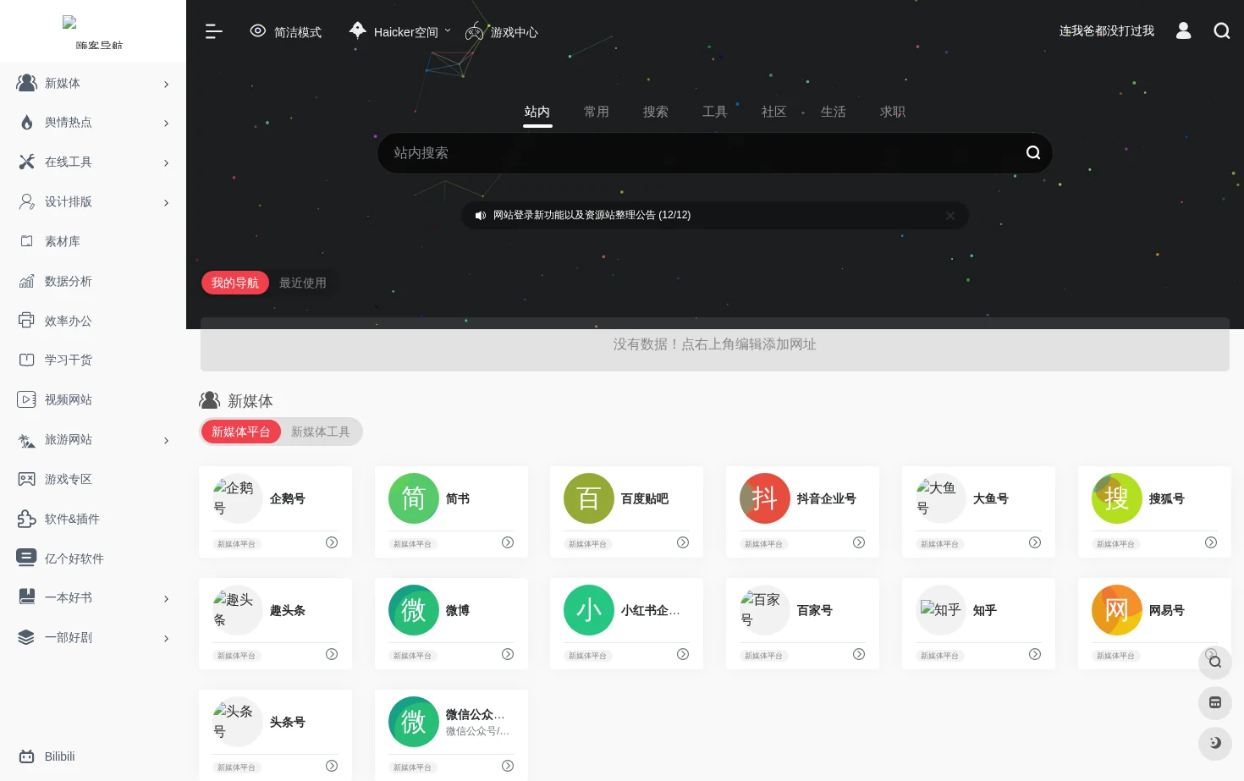1244x781 pixels.
Task: Select the 搜索 search tab
Action: [656, 112]
